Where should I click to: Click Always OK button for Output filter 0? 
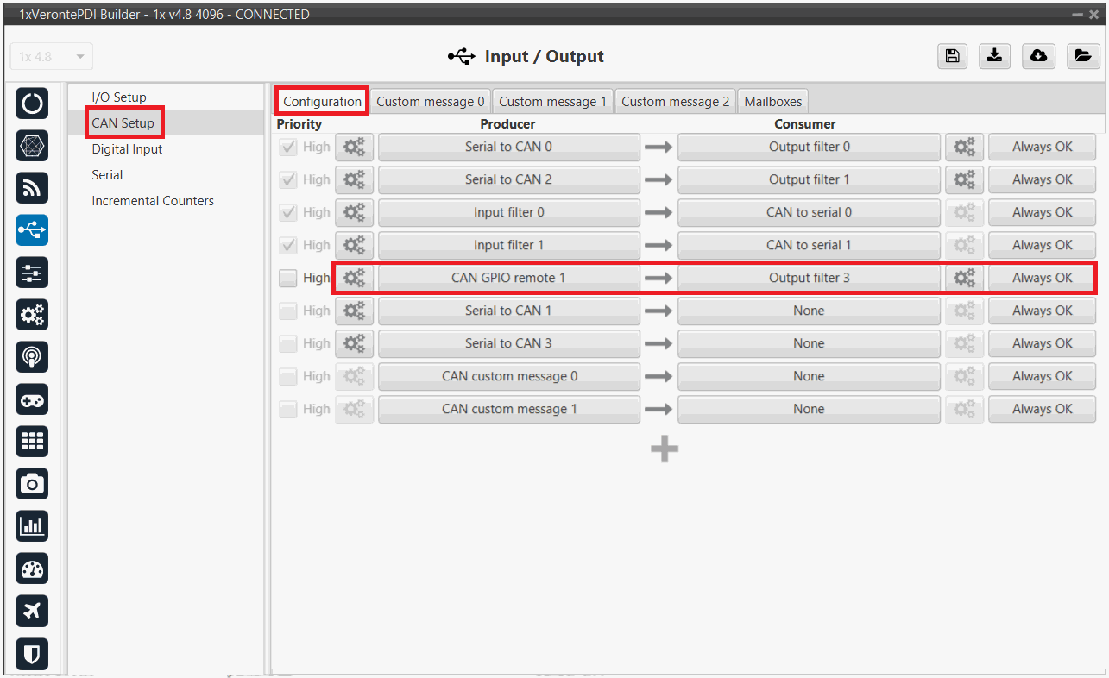(1042, 147)
